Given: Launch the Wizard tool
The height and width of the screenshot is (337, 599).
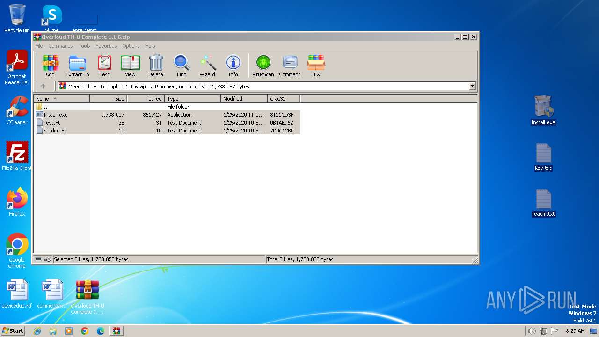Looking at the screenshot, I should tap(207, 66).
